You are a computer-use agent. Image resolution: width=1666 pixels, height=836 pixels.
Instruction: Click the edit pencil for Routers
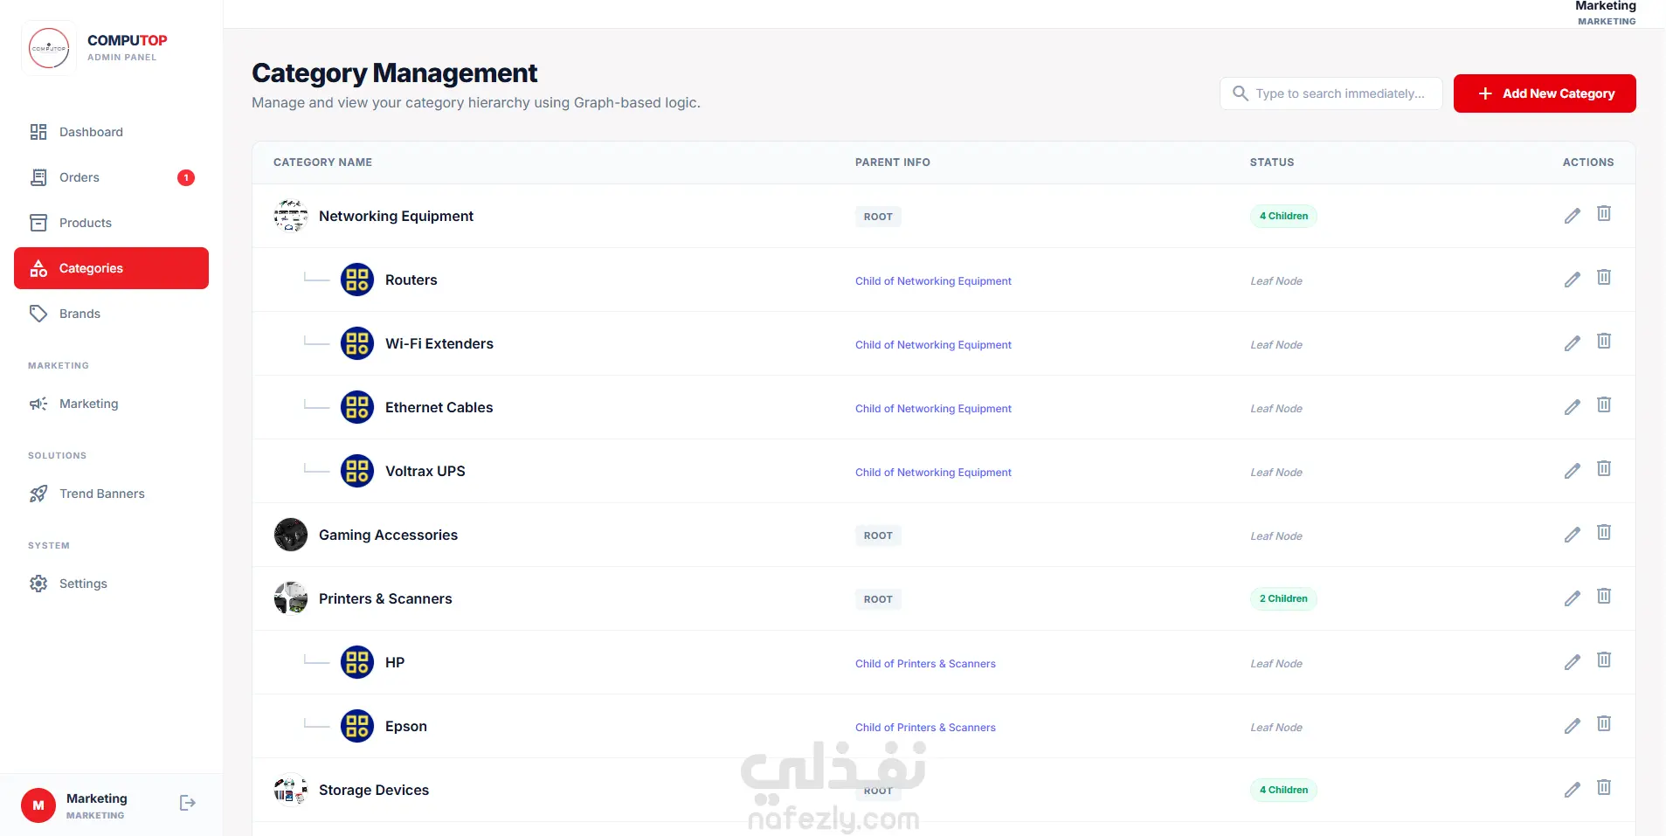click(x=1572, y=280)
